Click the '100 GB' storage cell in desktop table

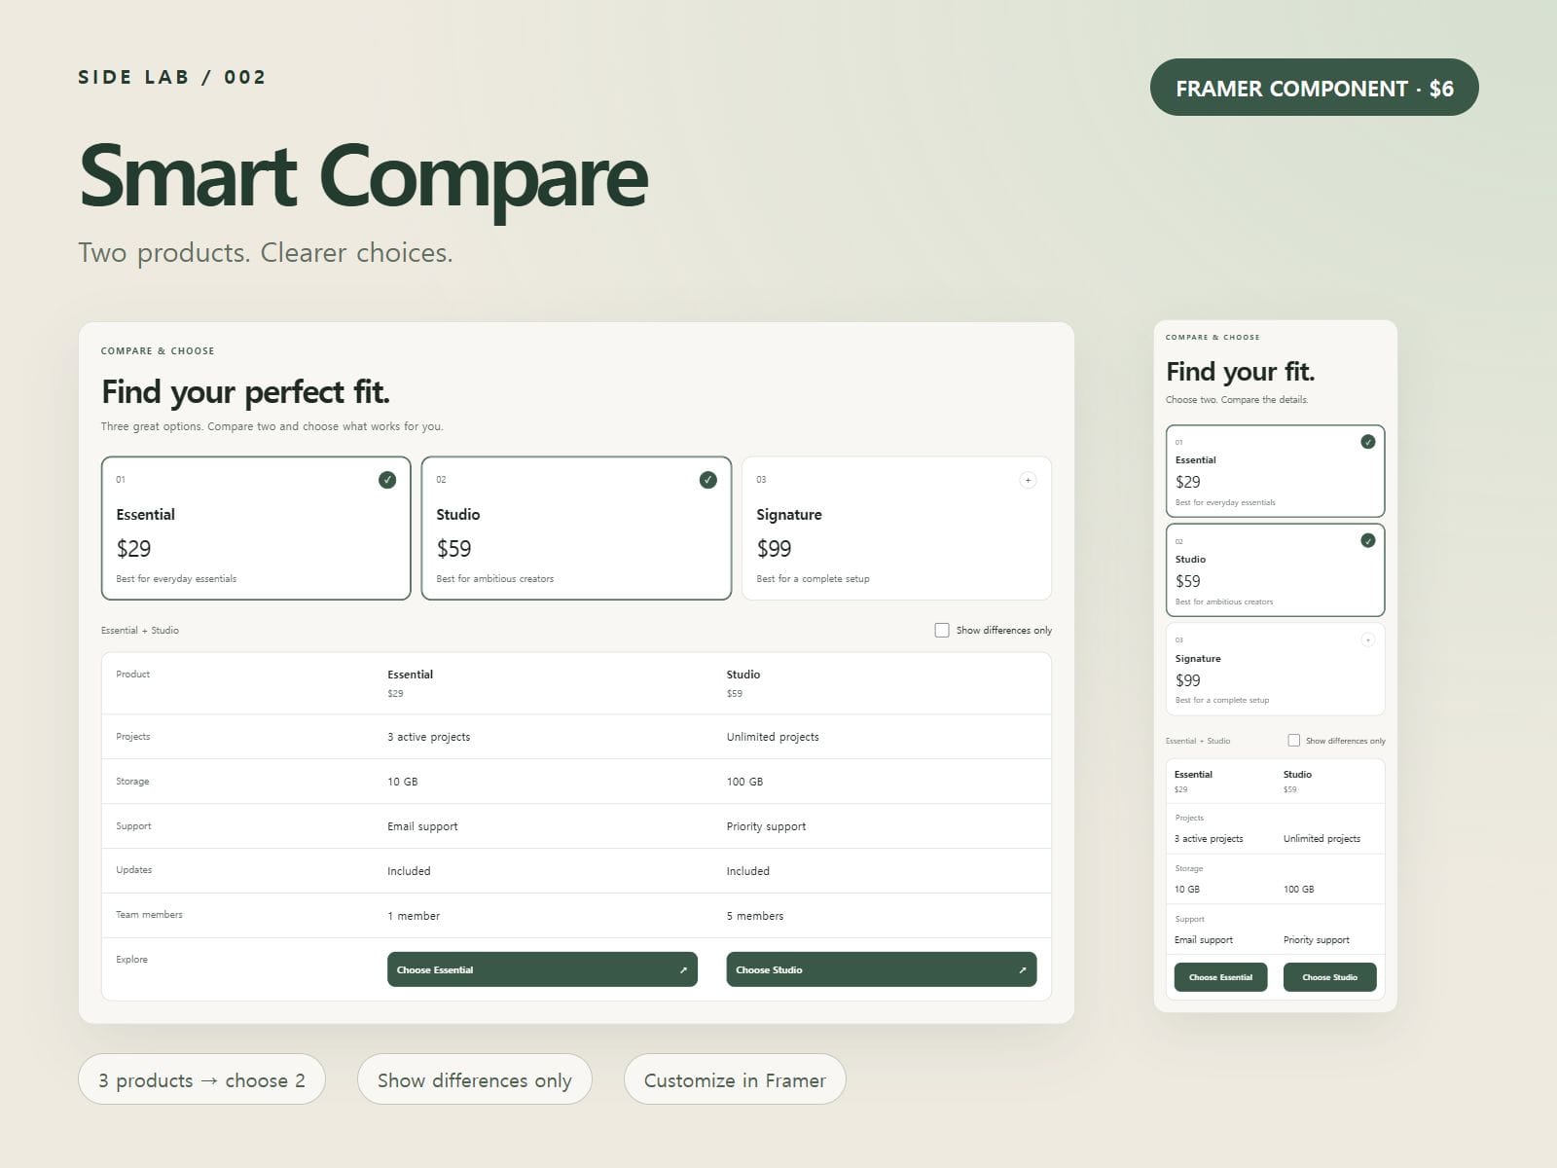coord(744,782)
